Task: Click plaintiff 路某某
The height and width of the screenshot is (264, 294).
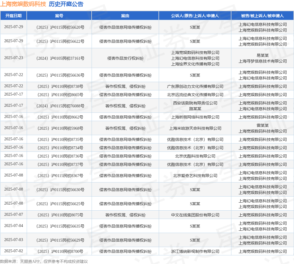Action: [195, 109]
